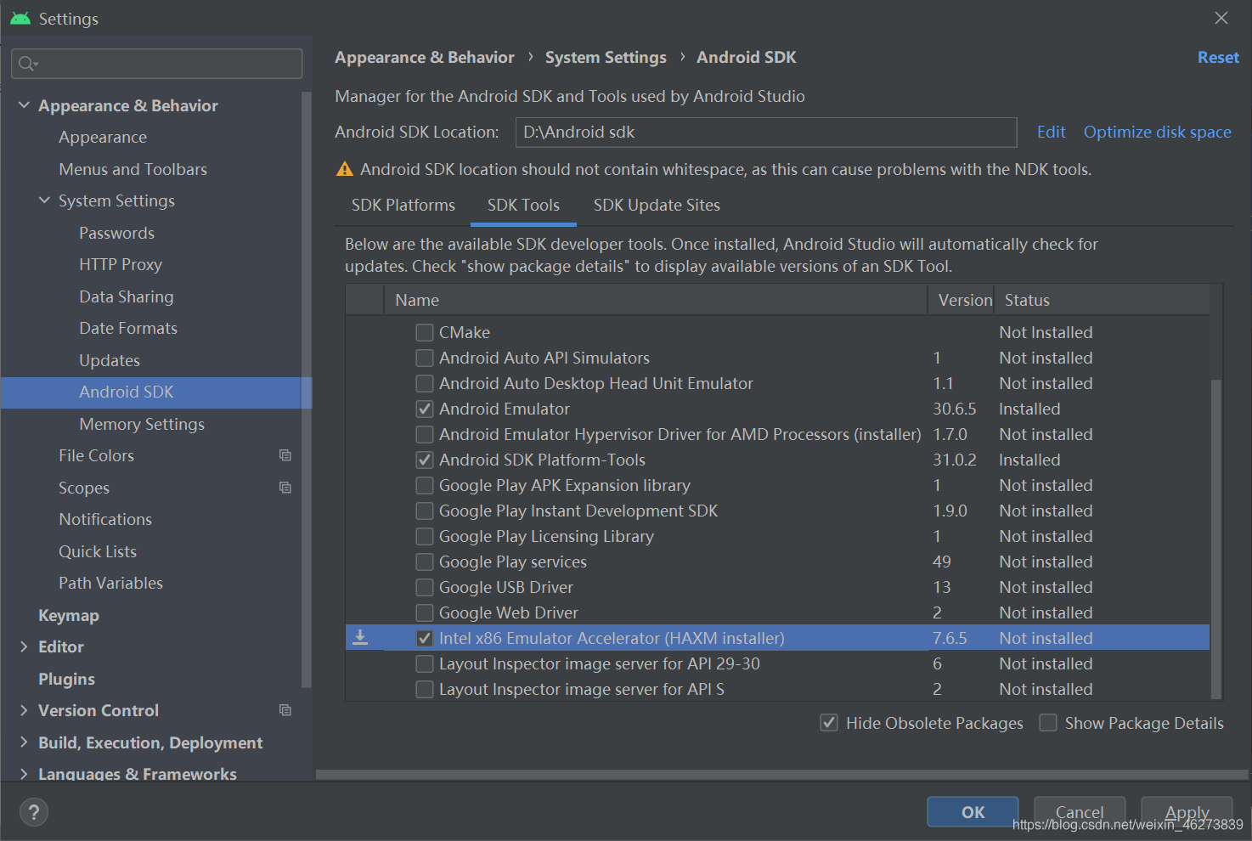Screen dimensions: 1252x841
Task: Open Menus and Toolbars settings
Action: click(133, 169)
